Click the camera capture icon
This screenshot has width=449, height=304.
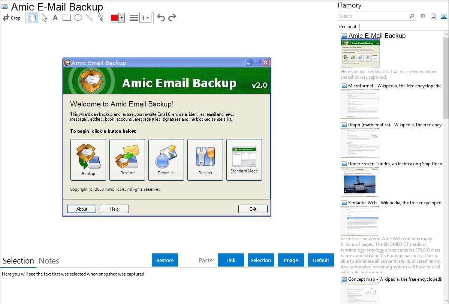pyautogui.click(x=423, y=16)
